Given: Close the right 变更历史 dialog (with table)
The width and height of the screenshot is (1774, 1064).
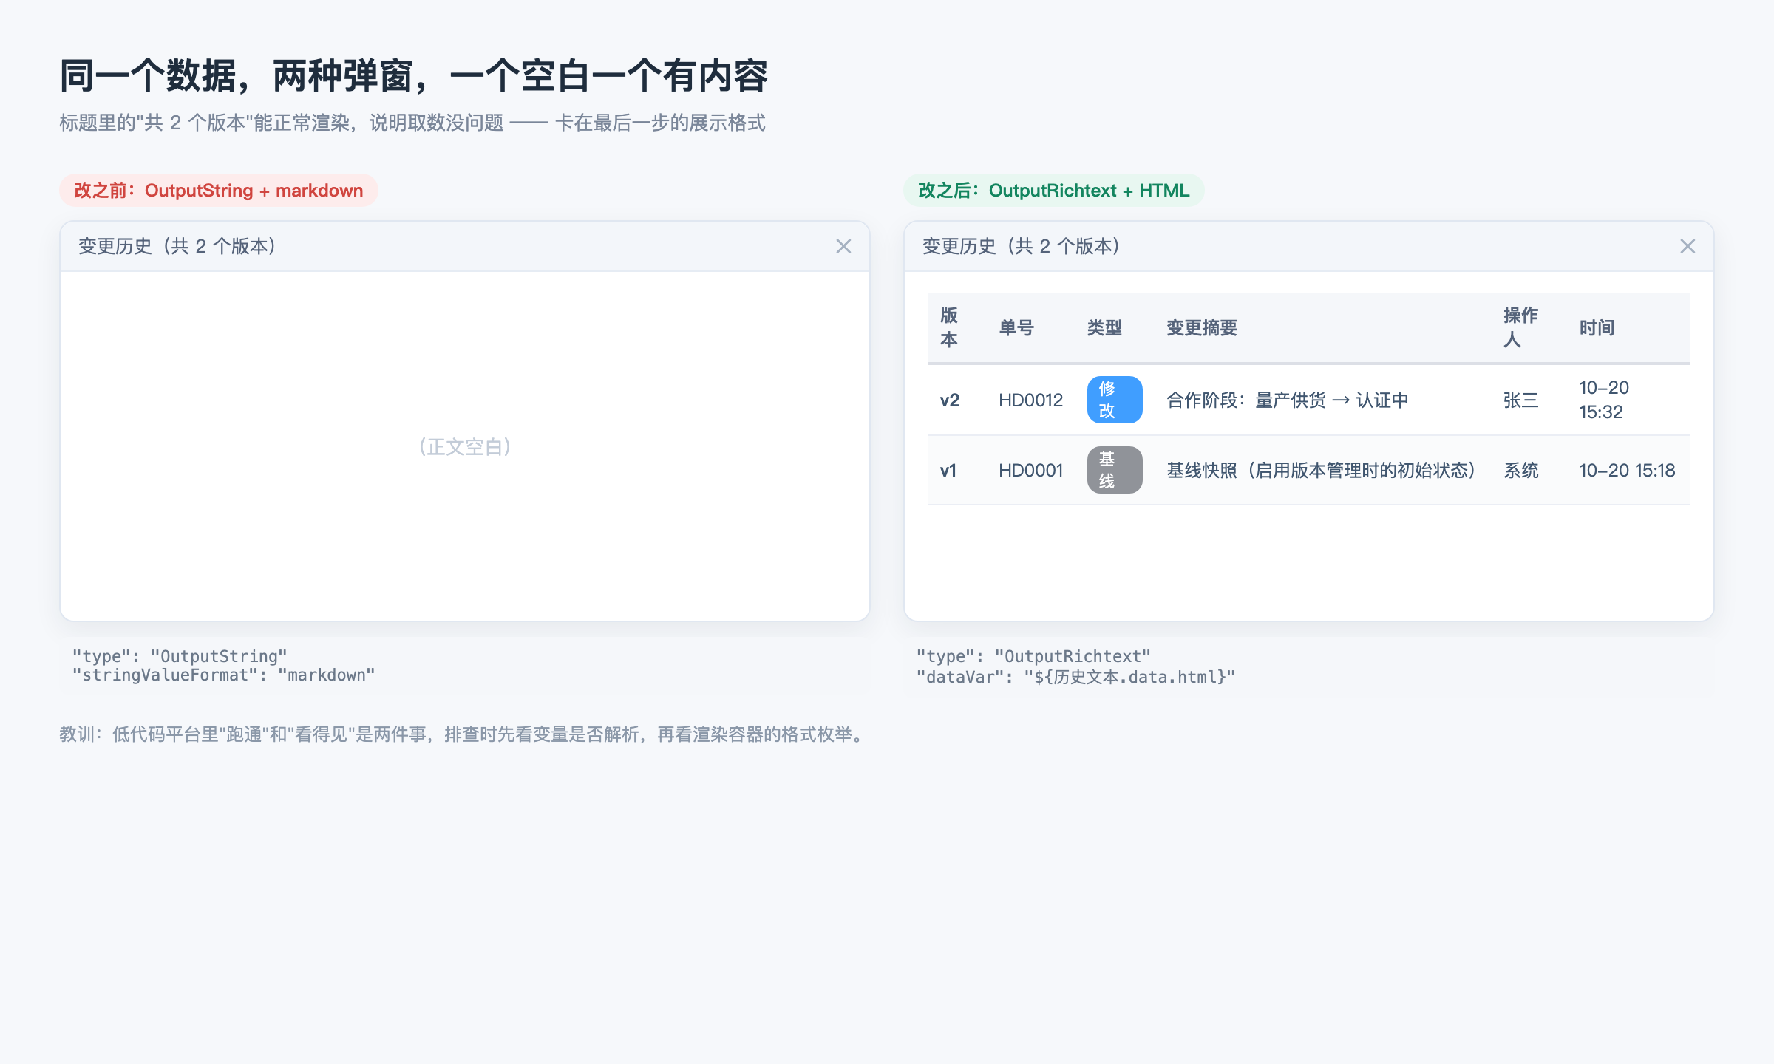Looking at the screenshot, I should [x=1688, y=246].
